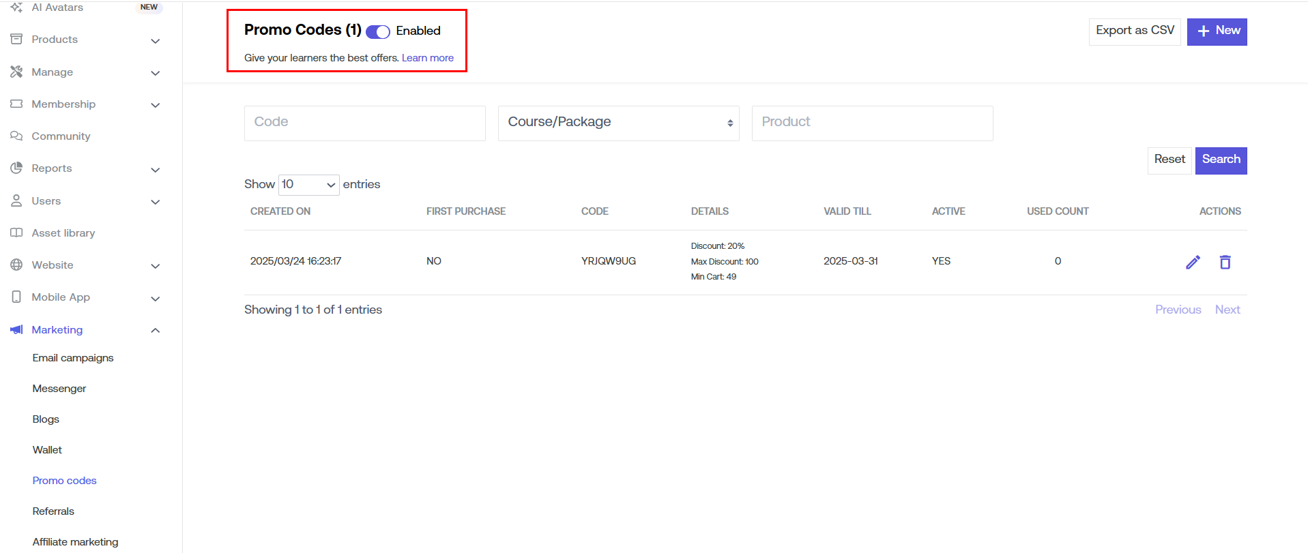
Task: Go to Affiliate marketing menu item
Action: (75, 542)
